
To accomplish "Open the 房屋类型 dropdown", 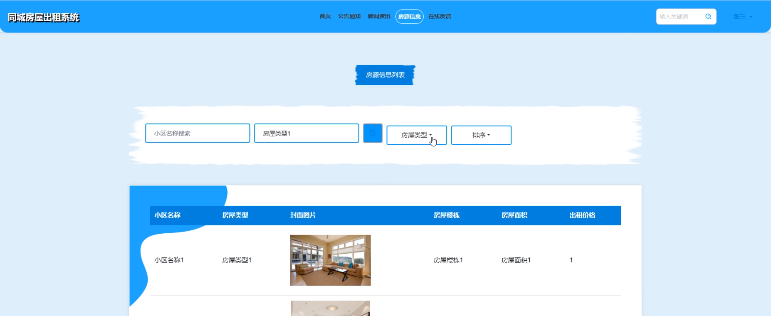I will tap(417, 135).
